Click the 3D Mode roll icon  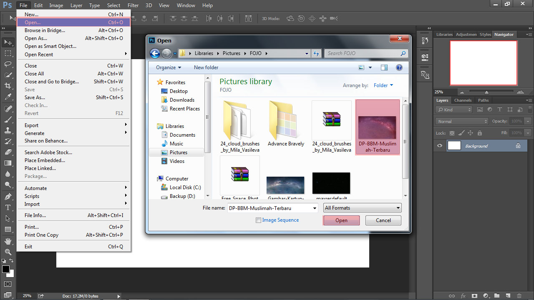tap(301, 18)
